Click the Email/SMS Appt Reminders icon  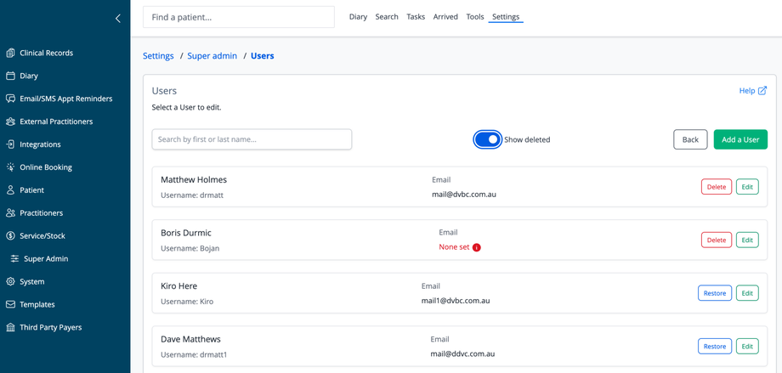coord(10,99)
